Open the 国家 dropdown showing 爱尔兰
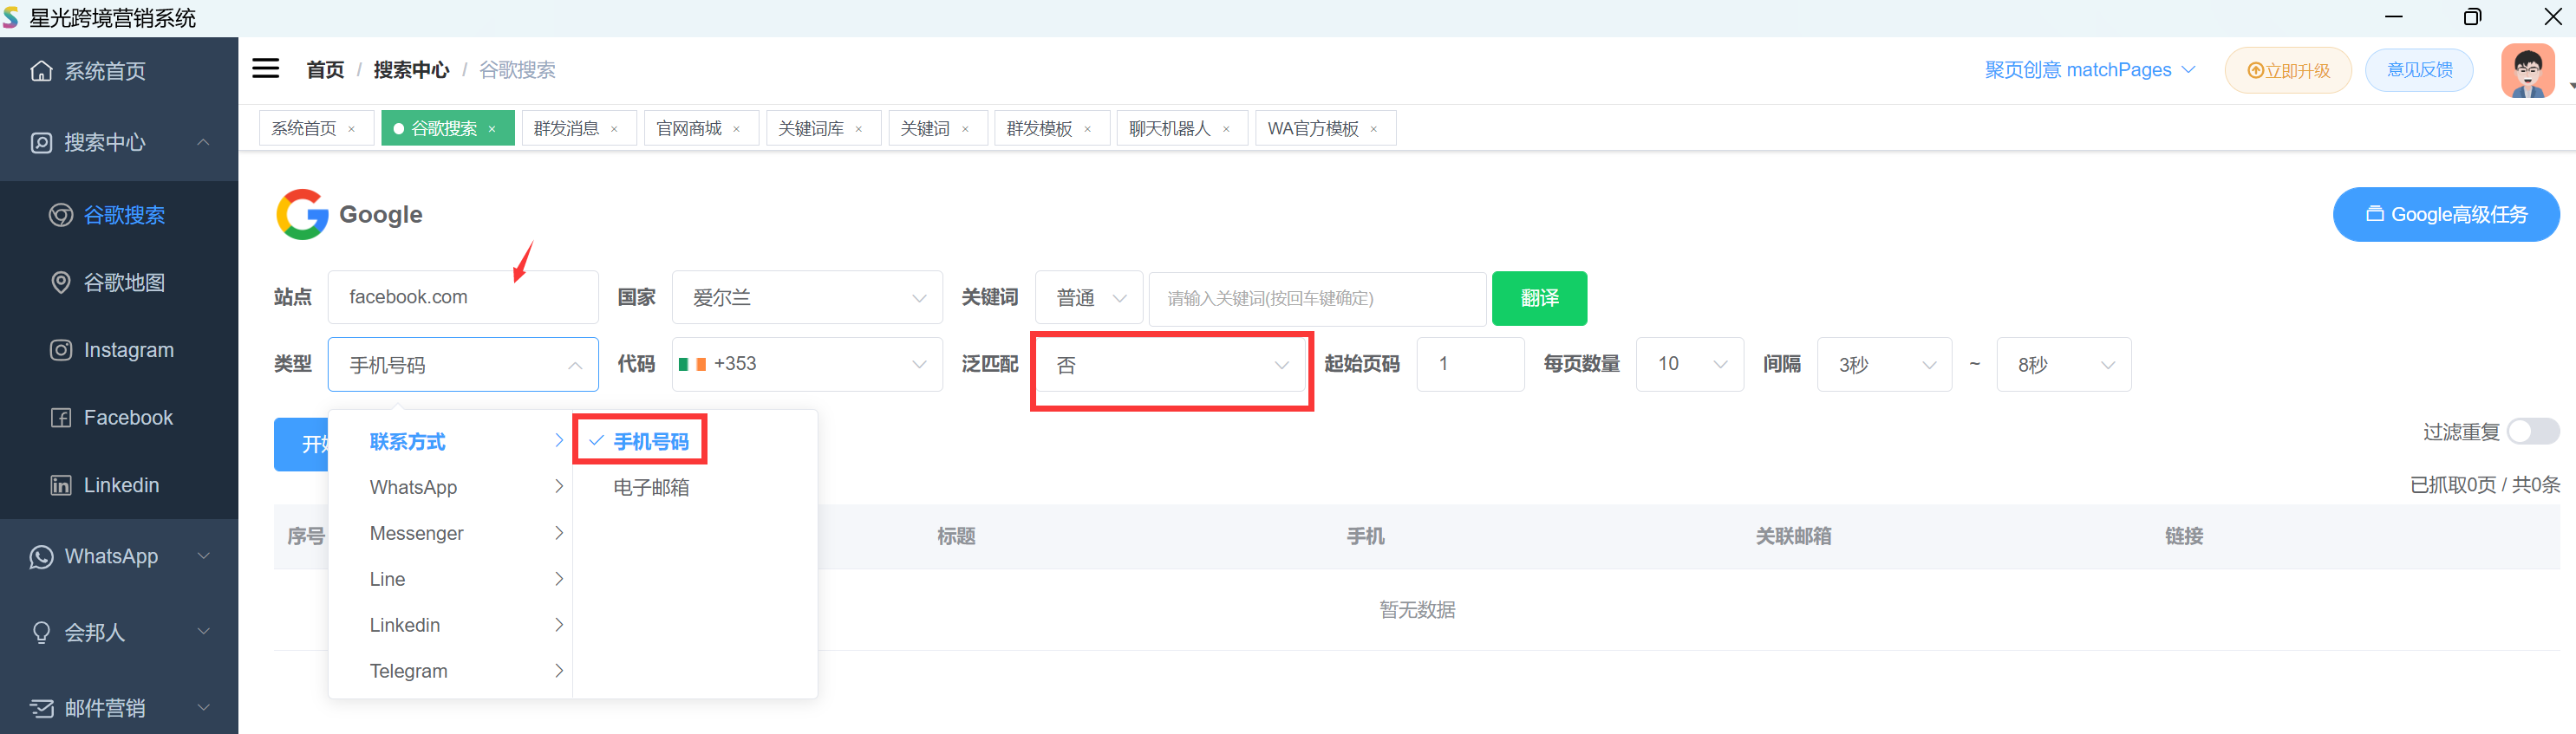2576x734 pixels. 807,297
